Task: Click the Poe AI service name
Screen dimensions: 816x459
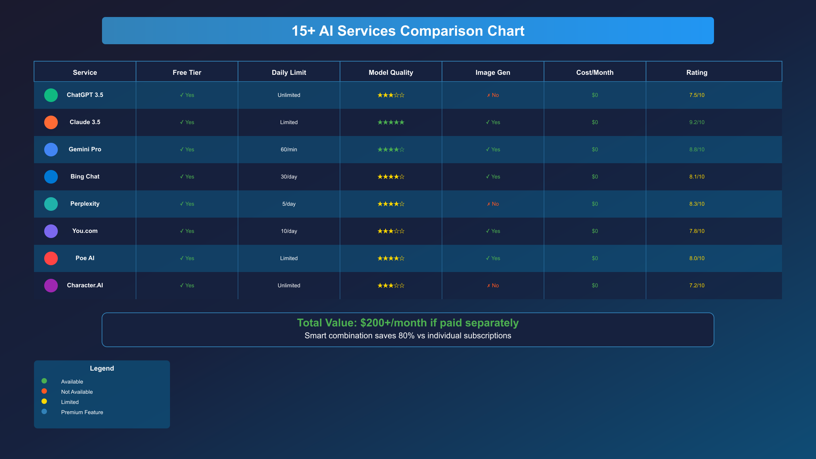Action: click(85, 258)
